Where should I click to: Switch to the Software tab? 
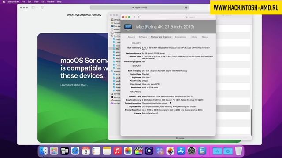(143, 37)
